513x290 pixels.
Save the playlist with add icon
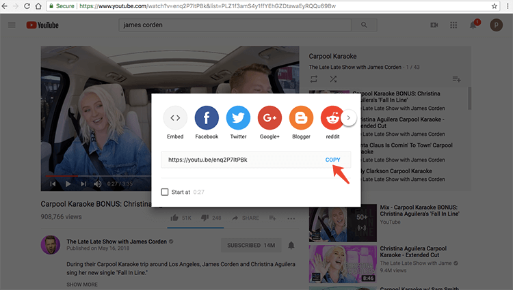456,79
